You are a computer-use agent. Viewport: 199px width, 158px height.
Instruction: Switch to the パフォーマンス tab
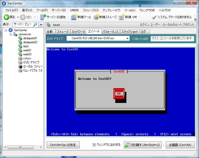pos(110,32)
